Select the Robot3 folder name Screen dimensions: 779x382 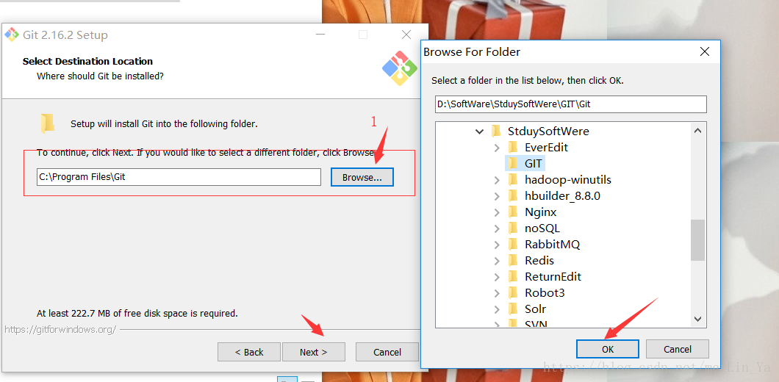coord(545,293)
